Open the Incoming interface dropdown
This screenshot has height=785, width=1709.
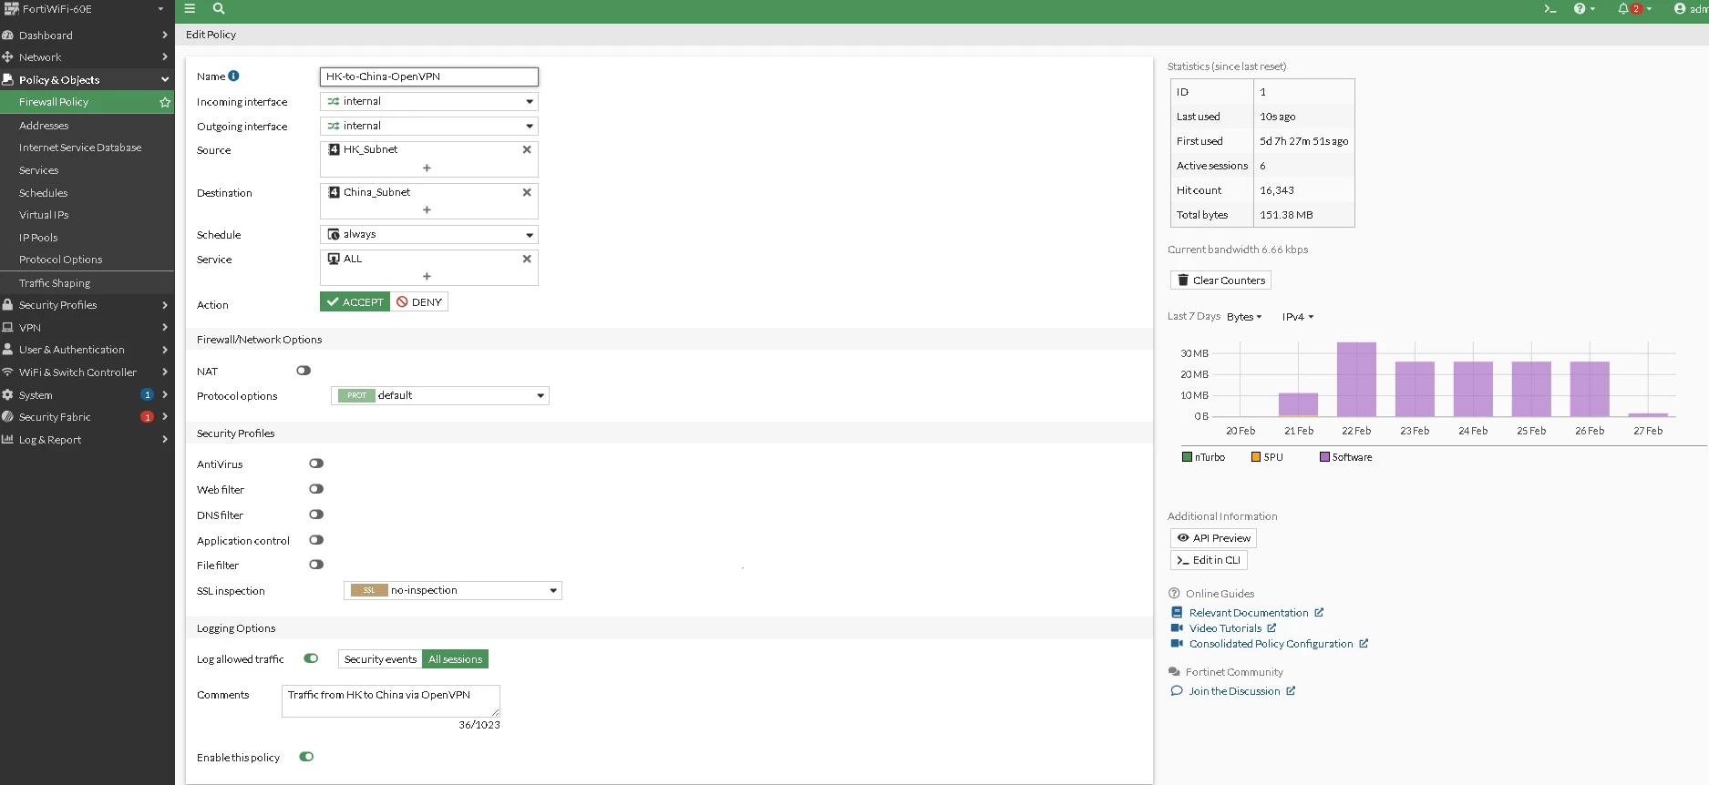429,101
